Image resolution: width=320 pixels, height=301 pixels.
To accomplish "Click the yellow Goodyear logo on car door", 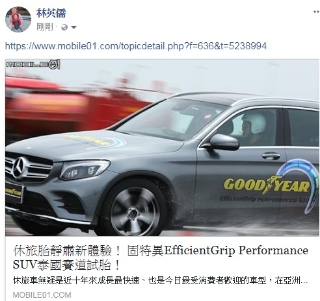I will 267,185.
